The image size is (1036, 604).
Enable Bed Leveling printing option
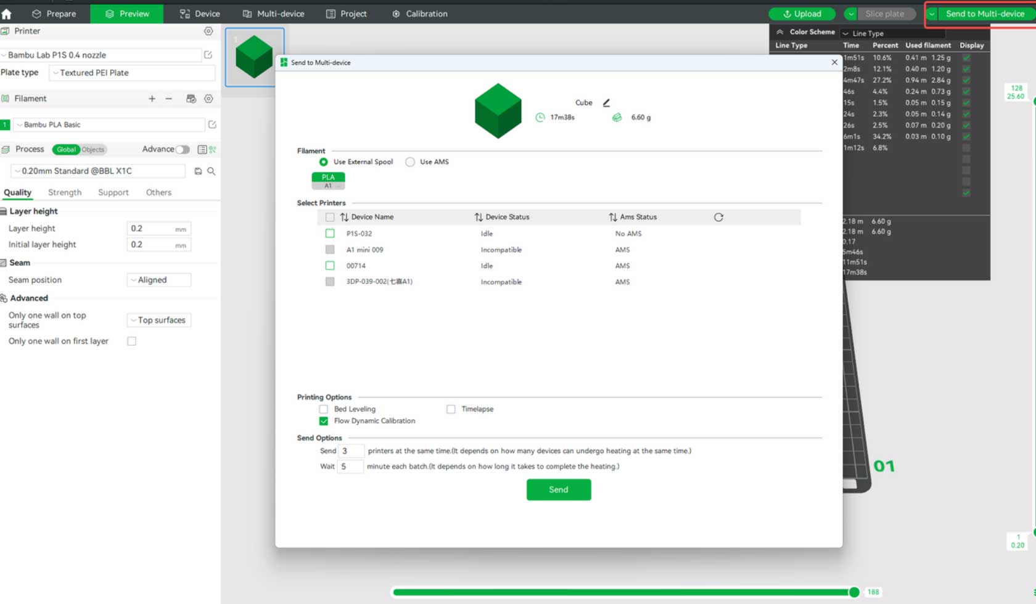[x=323, y=409]
